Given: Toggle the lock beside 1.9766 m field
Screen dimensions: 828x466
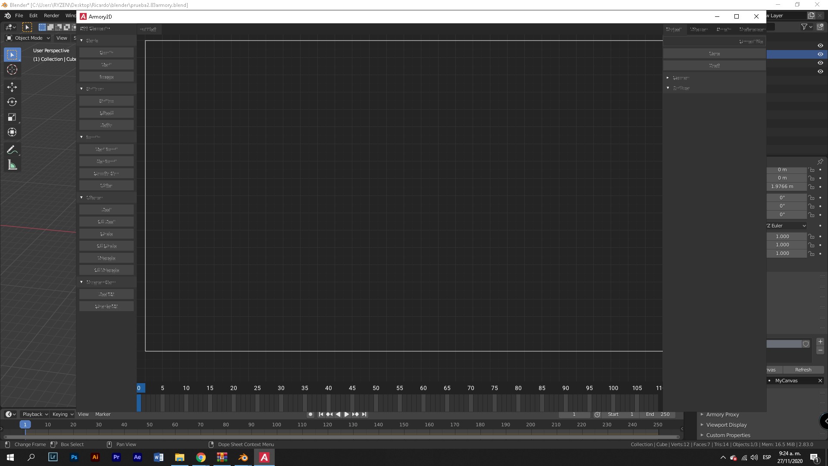Looking at the screenshot, I should [812, 187].
